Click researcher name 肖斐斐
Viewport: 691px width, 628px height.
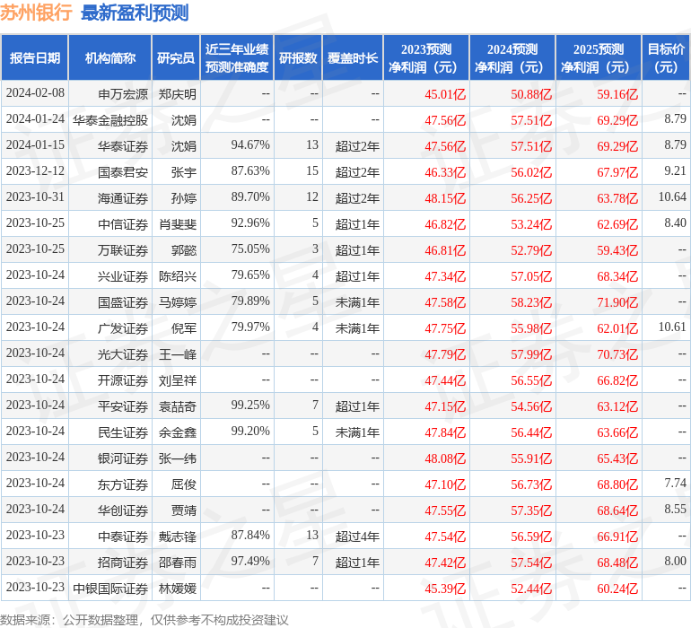tap(177, 224)
